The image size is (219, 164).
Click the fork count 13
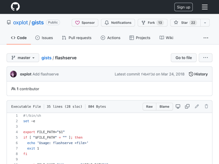(160, 23)
